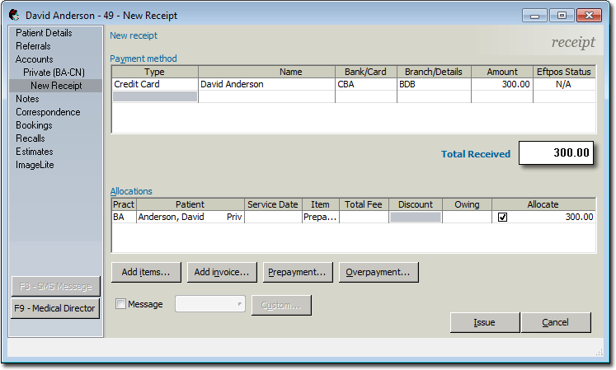
Task: Open Patient Details in sidebar
Action: (x=44, y=33)
